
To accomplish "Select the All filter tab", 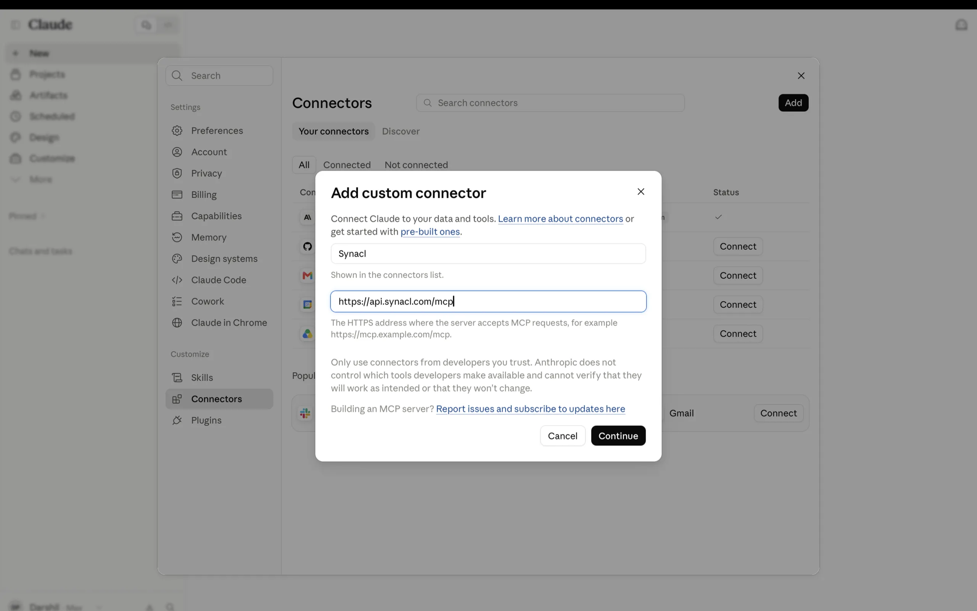I will (x=304, y=165).
